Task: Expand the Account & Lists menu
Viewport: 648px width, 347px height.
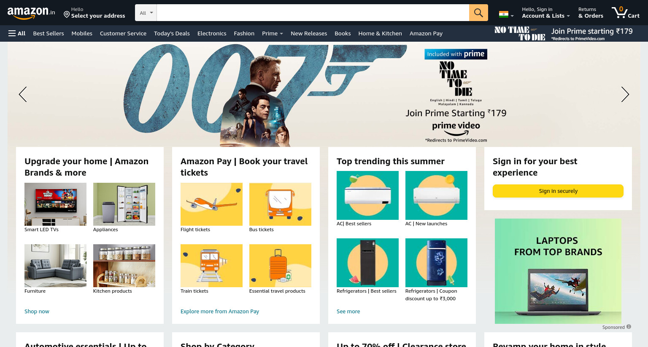Action: (x=546, y=13)
